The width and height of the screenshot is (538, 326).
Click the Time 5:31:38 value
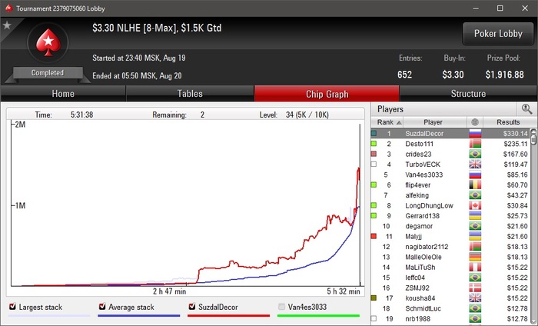pos(81,115)
